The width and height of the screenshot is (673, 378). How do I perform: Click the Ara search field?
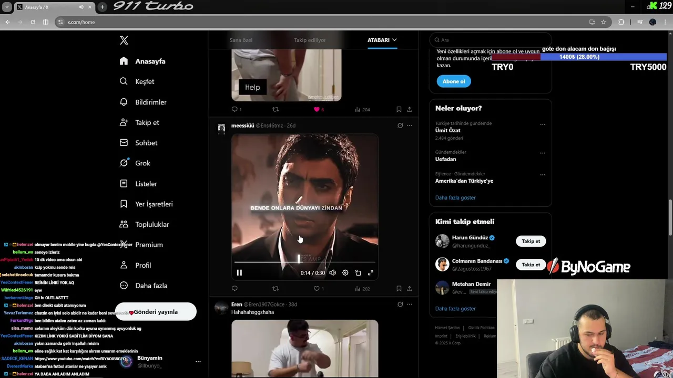(x=491, y=40)
